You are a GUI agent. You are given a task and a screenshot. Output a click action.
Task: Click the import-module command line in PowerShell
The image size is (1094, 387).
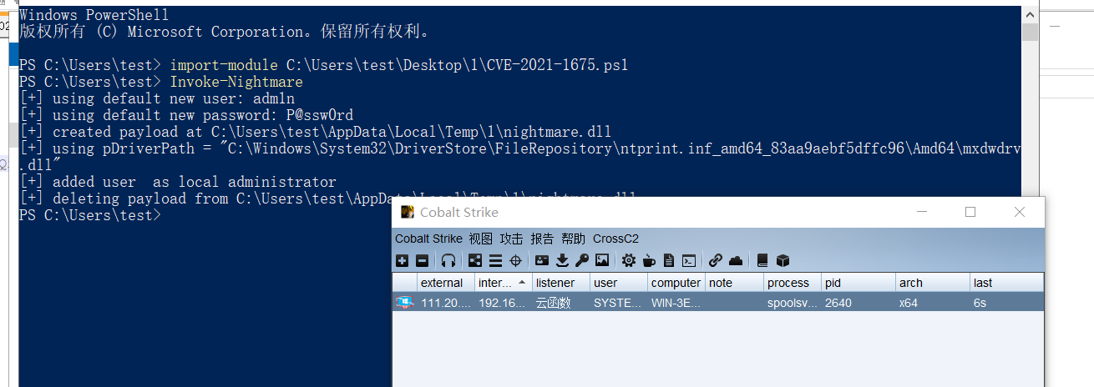pyautogui.click(x=323, y=65)
